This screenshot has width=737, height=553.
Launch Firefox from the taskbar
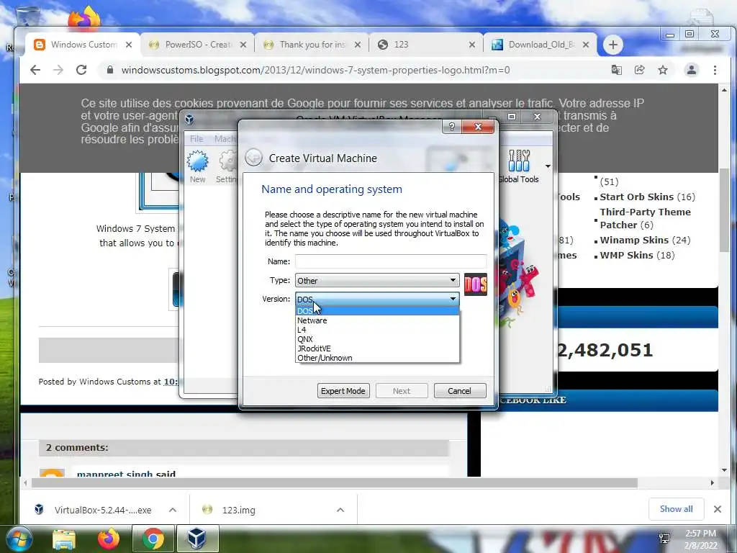(x=108, y=539)
